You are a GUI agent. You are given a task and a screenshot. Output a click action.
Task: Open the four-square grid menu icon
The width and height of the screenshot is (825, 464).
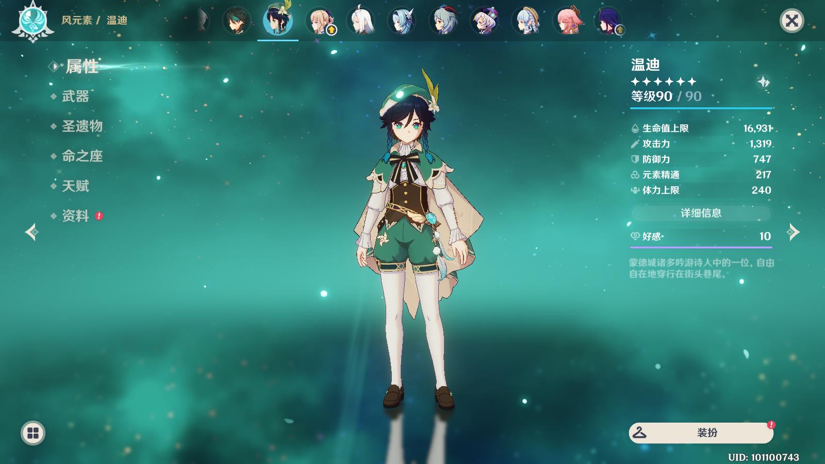pyautogui.click(x=33, y=433)
